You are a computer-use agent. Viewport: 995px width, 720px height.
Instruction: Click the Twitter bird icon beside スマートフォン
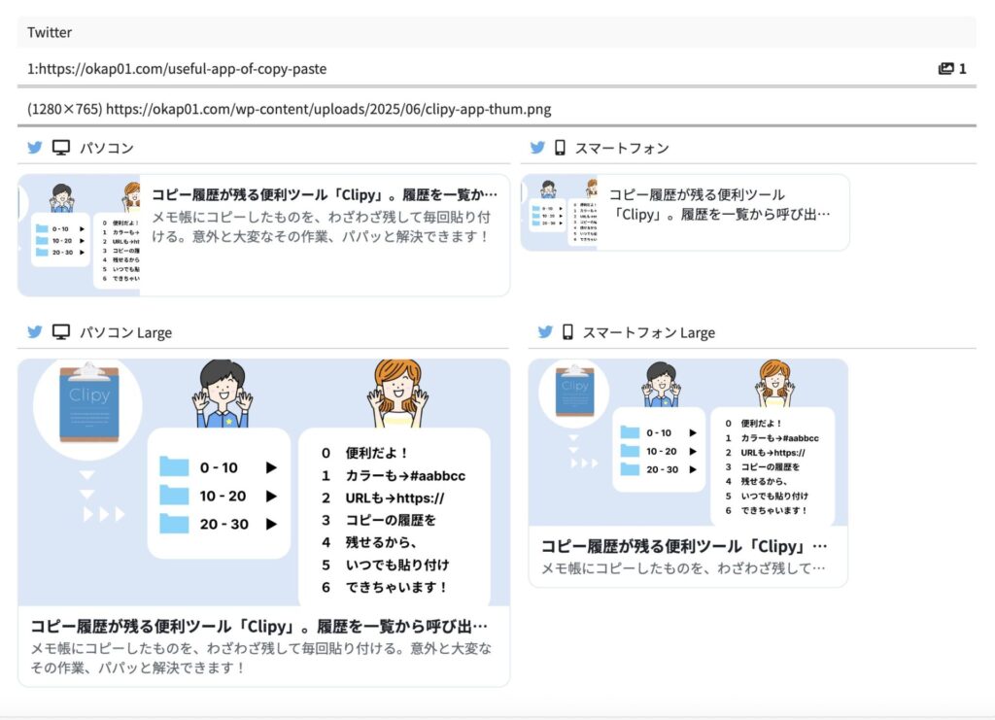(537, 148)
